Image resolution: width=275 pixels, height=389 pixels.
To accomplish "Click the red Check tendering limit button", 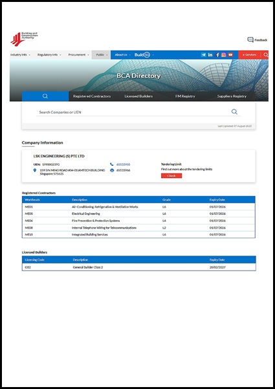I will [171, 175].
